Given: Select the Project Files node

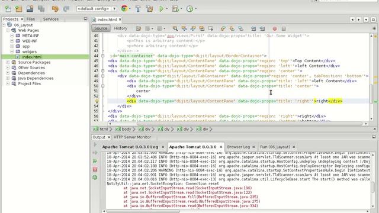Looking at the screenshot, I should tap(29, 83).
